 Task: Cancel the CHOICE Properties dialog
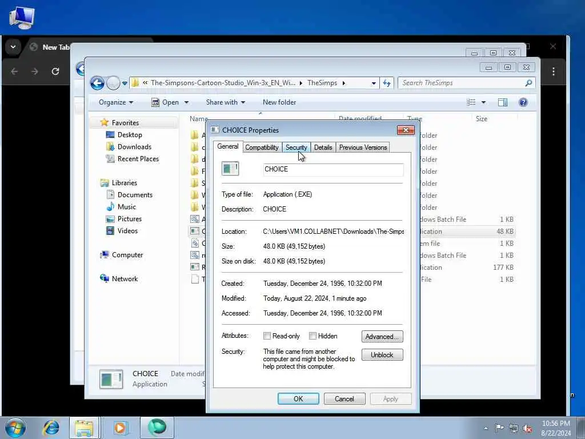pos(344,398)
